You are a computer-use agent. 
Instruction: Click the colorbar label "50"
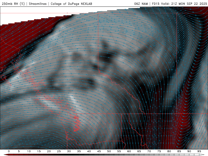(109, 151)
